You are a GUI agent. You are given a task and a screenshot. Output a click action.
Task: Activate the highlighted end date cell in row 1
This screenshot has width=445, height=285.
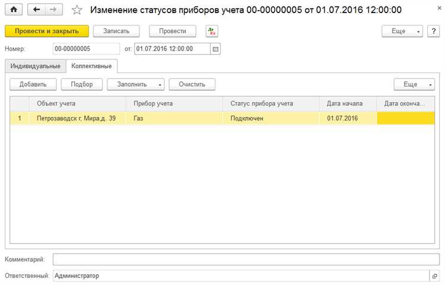pyautogui.click(x=406, y=118)
